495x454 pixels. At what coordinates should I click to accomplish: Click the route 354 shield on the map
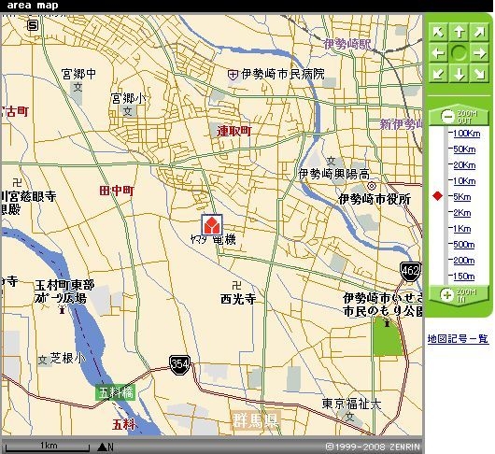(x=180, y=364)
